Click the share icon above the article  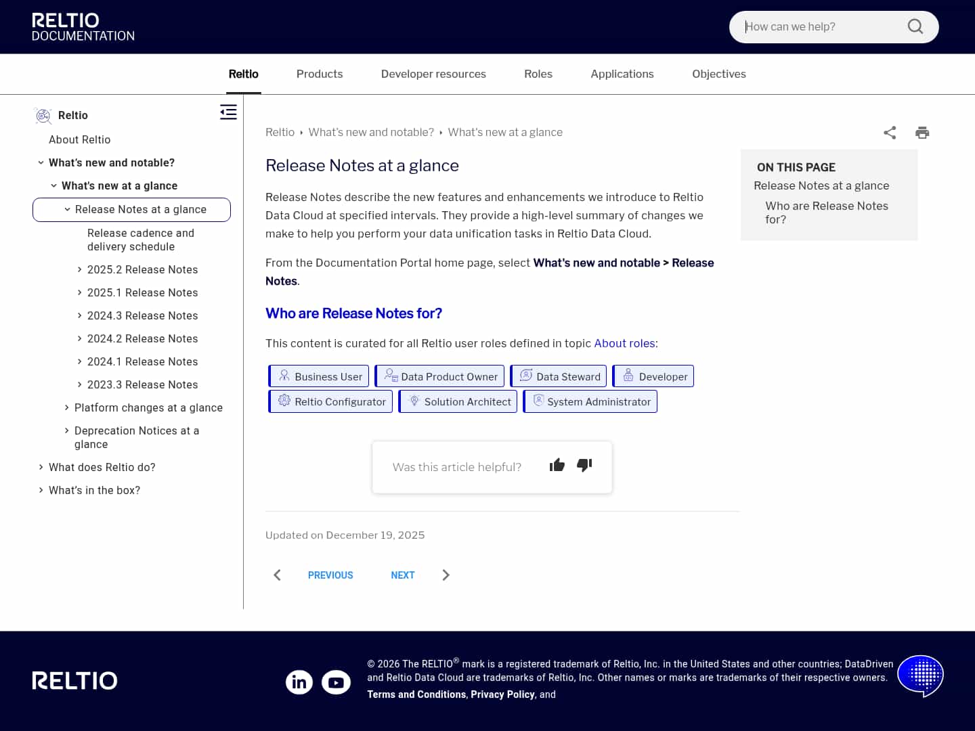pyautogui.click(x=890, y=133)
